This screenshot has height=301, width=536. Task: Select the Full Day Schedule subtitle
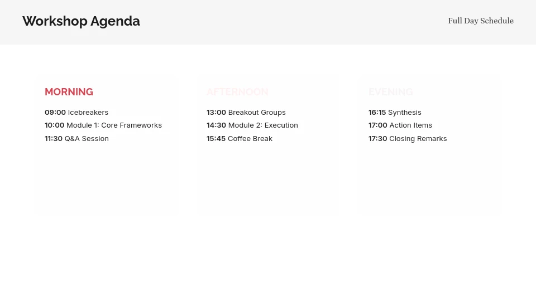coord(480,21)
